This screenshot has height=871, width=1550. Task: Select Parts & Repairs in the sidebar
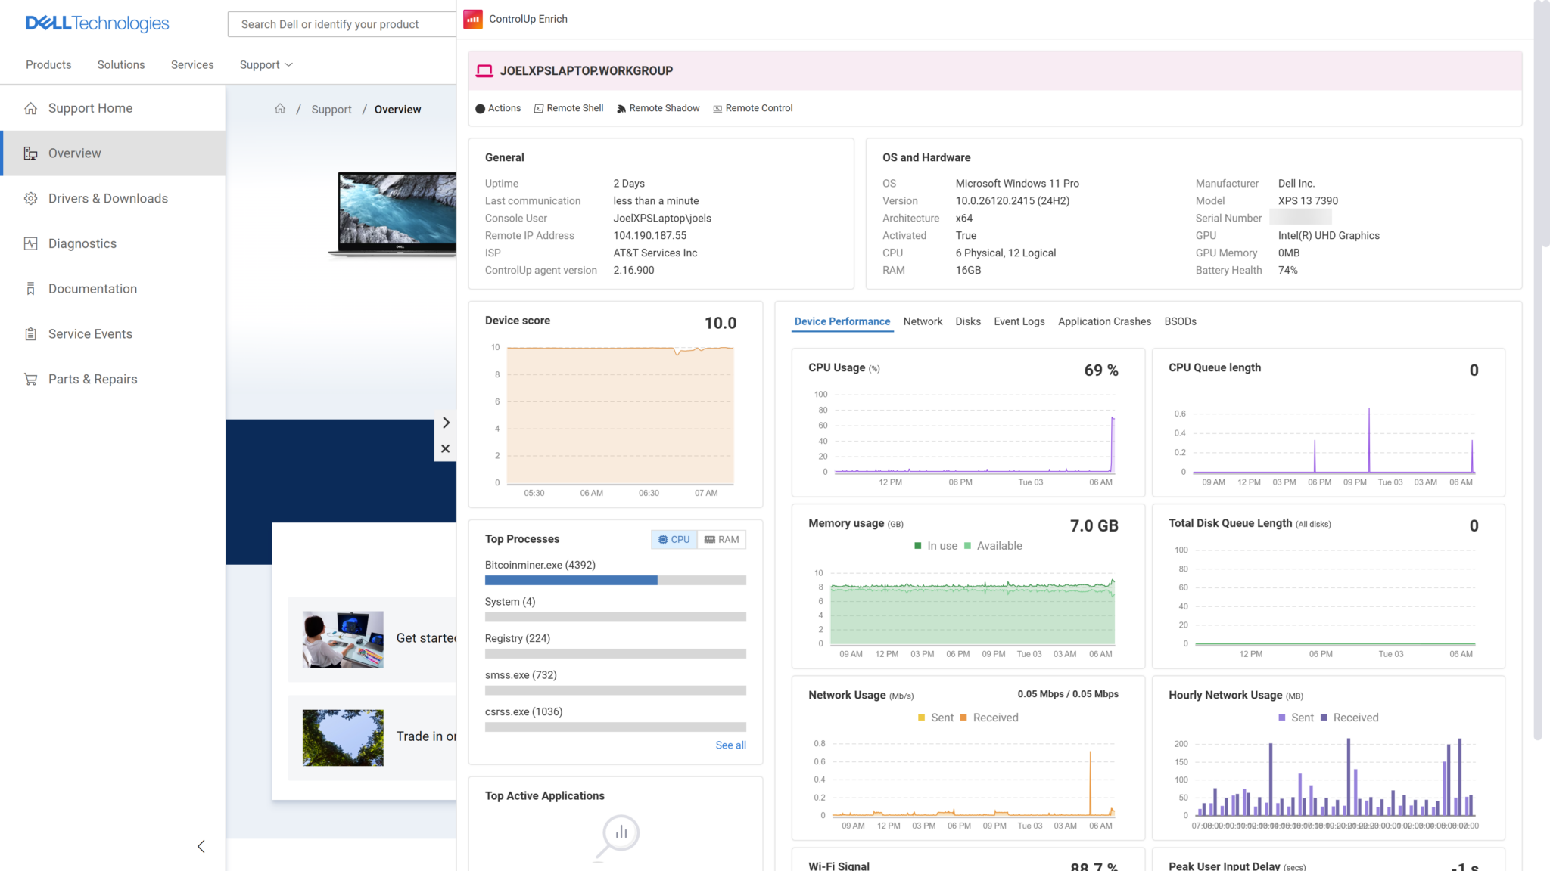pyautogui.click(x=92, y=378)
